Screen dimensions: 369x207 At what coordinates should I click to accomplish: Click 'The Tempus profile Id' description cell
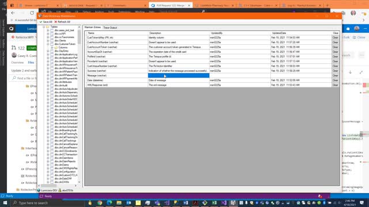click(x=178, y=56)
